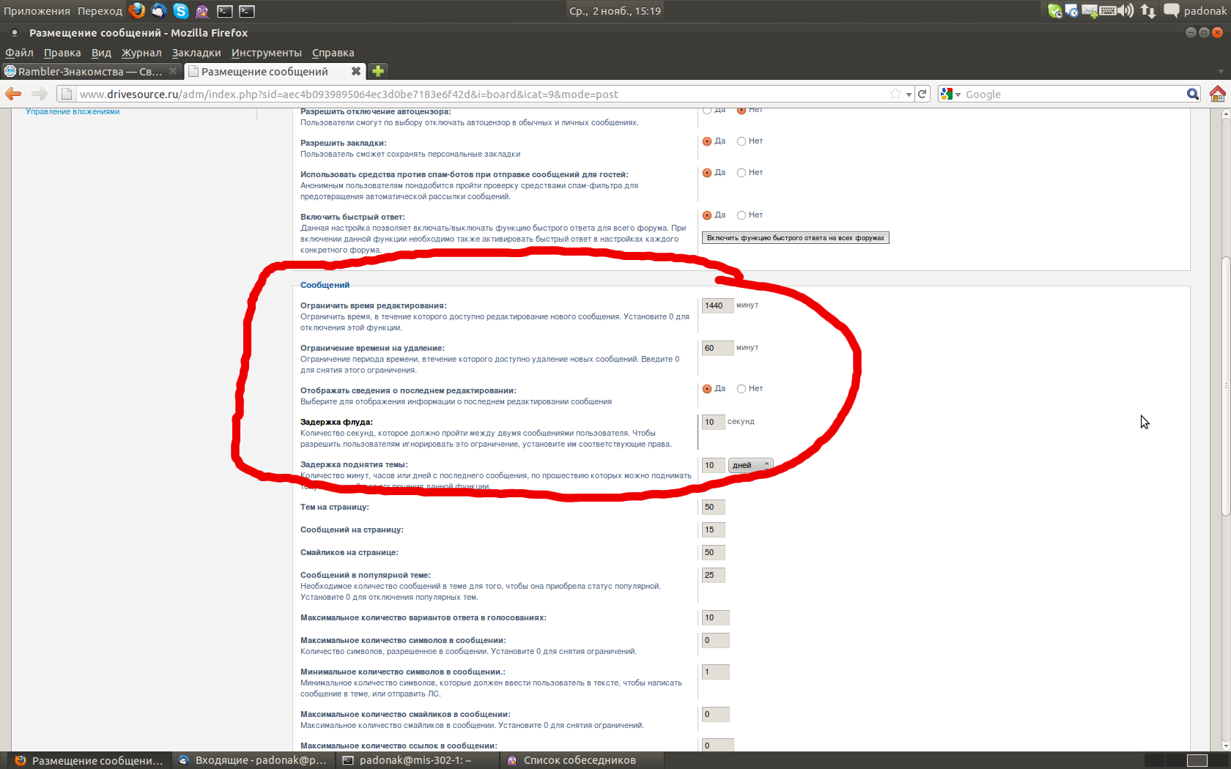
Task: Click the search magnifier icon in search box
Action: [1192, 94]
